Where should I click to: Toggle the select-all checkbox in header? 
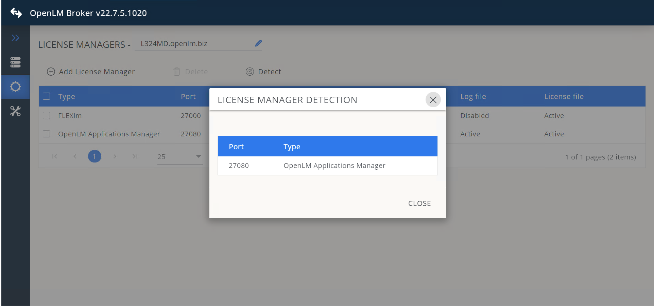[47, 96]
